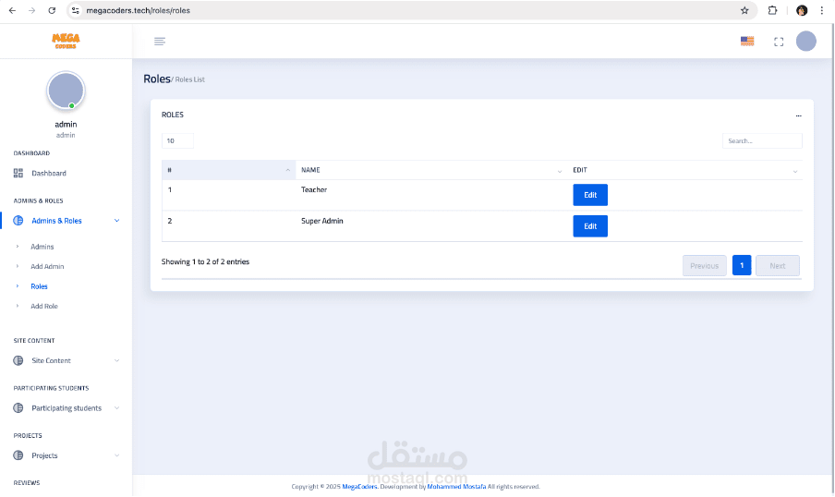This screenshot has width=835, height=497.
Task: Open the Roles card options ellipsis
Action: (x=798, y=115)
